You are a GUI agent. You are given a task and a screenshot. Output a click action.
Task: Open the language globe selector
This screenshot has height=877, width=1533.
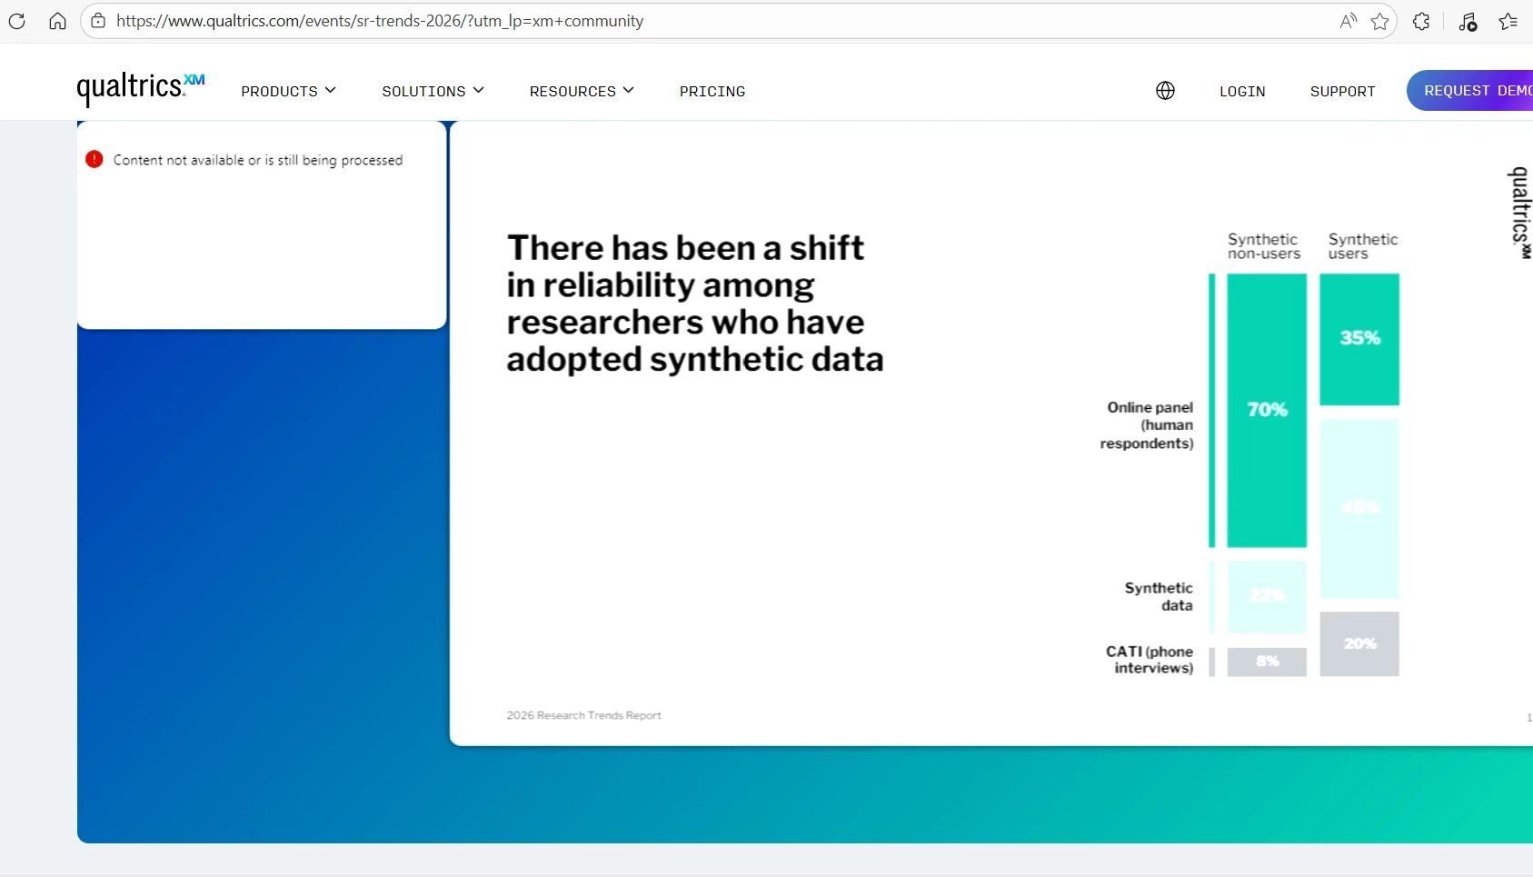click(x=1165, y=91)
